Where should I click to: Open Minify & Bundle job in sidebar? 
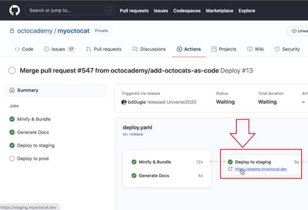(x=34, y=119)
